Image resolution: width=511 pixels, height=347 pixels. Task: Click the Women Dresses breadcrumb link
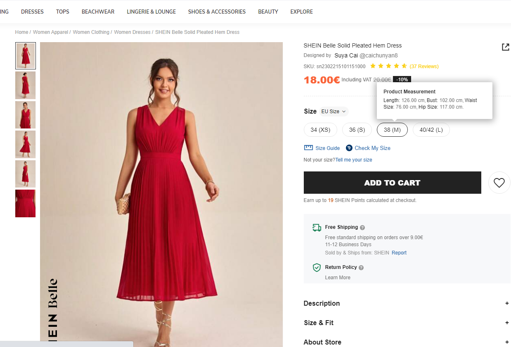click(x=132, y=32)
